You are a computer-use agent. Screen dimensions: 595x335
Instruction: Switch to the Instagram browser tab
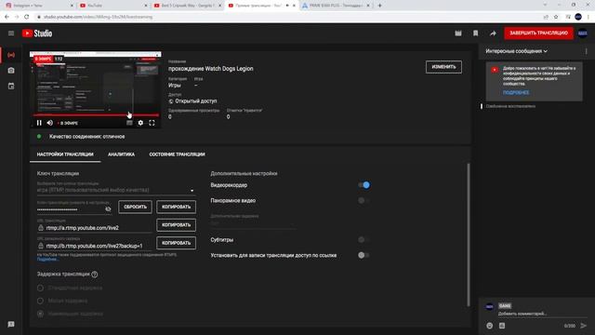tap(38, 6)
